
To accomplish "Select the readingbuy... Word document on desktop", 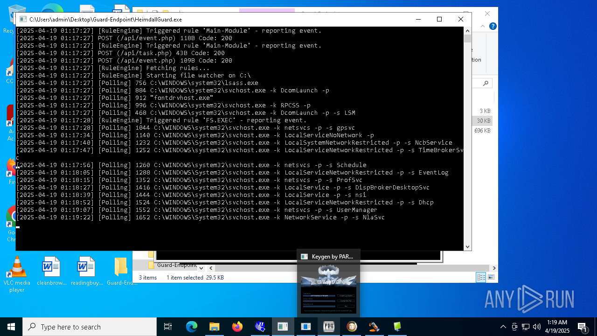I will click(x=86, y=271).
